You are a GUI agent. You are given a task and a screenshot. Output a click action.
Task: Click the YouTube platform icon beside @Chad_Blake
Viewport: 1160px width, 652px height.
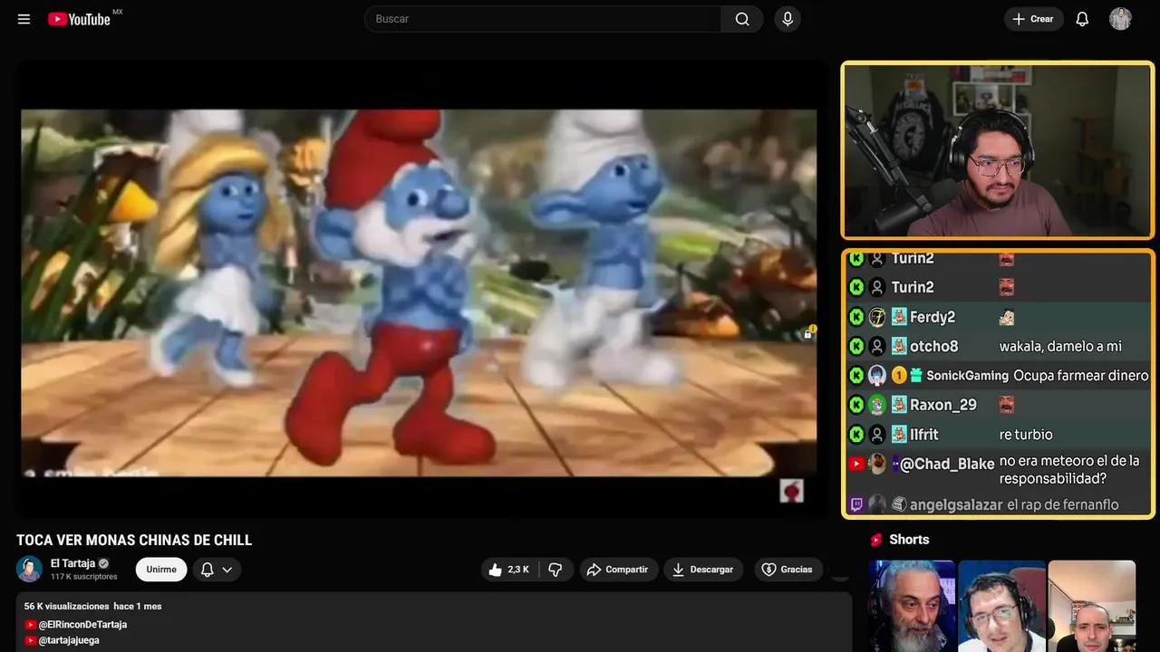point(856,464)
